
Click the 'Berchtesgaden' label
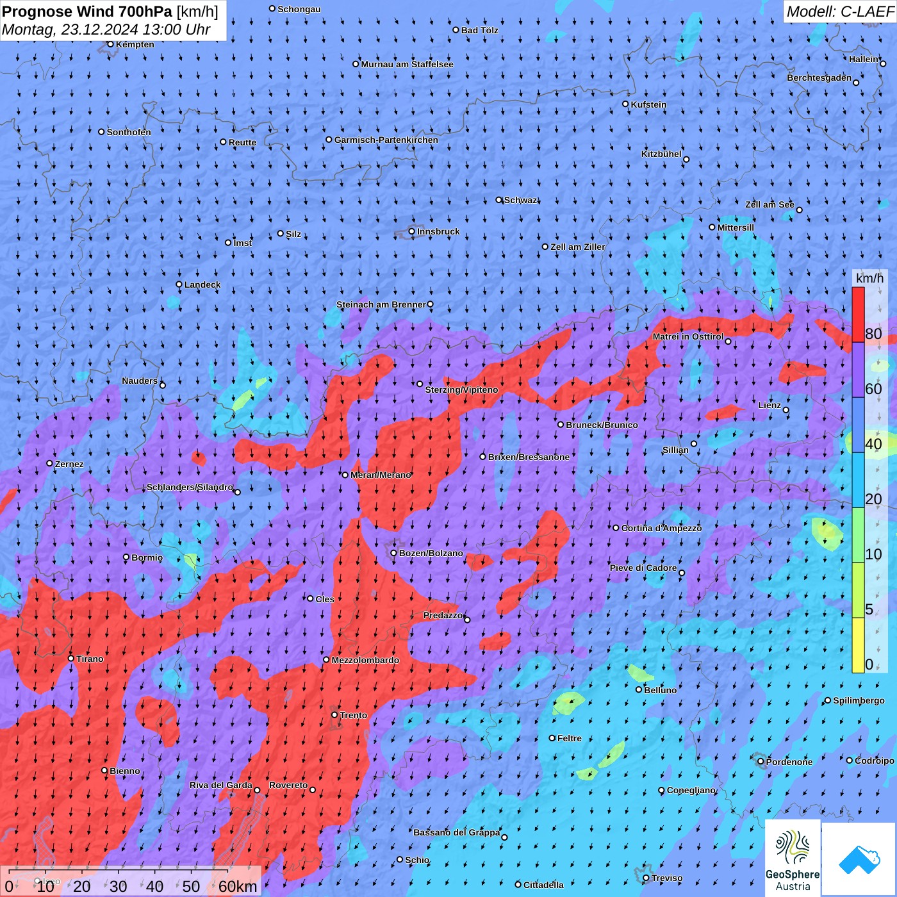click(x=819, y=78)
